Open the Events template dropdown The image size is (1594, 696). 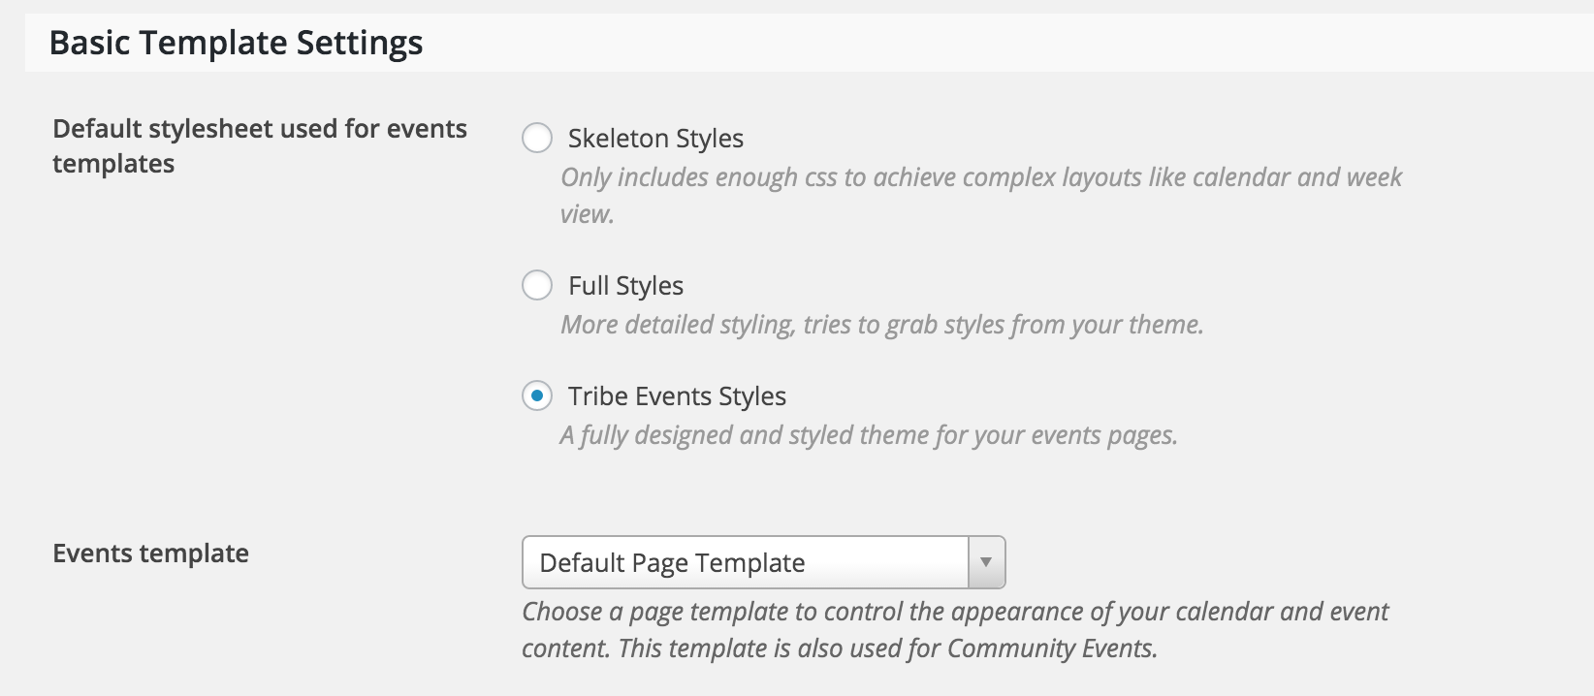(763, 562)
